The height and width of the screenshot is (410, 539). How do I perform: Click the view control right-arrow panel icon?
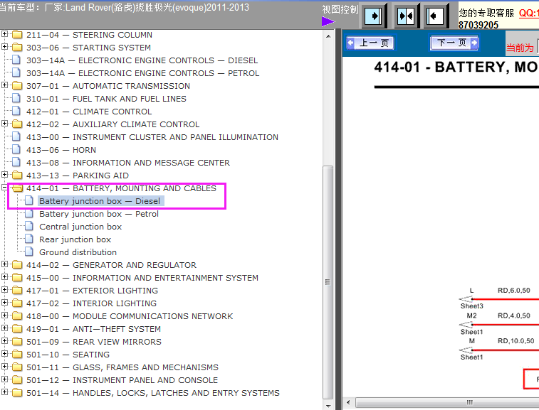point(373,16)
